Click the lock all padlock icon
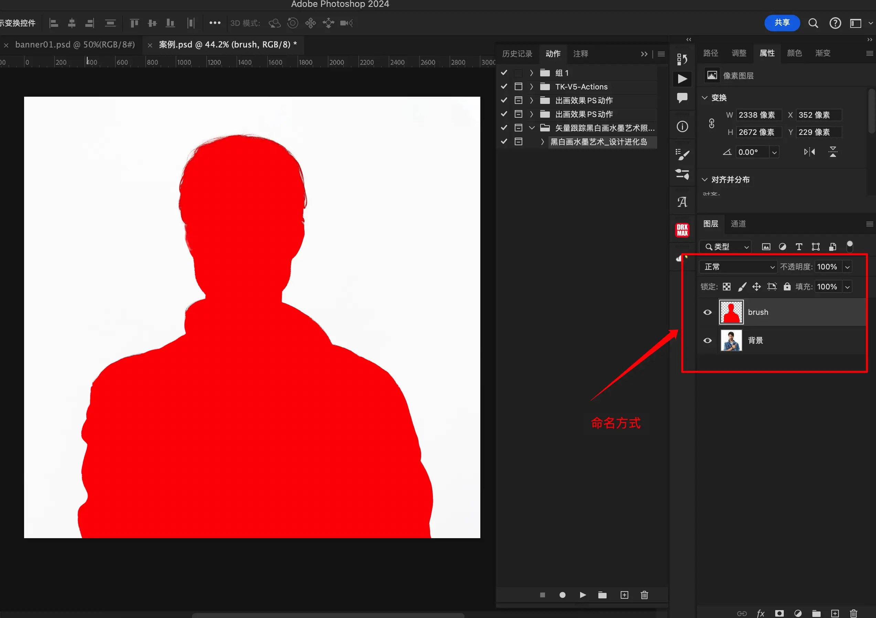The width and height of the screenshot is (876, 618). [787, 287]
